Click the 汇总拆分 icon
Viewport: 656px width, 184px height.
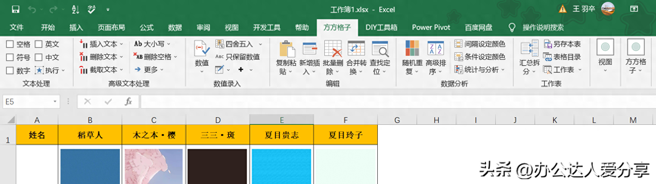[529, 49]
